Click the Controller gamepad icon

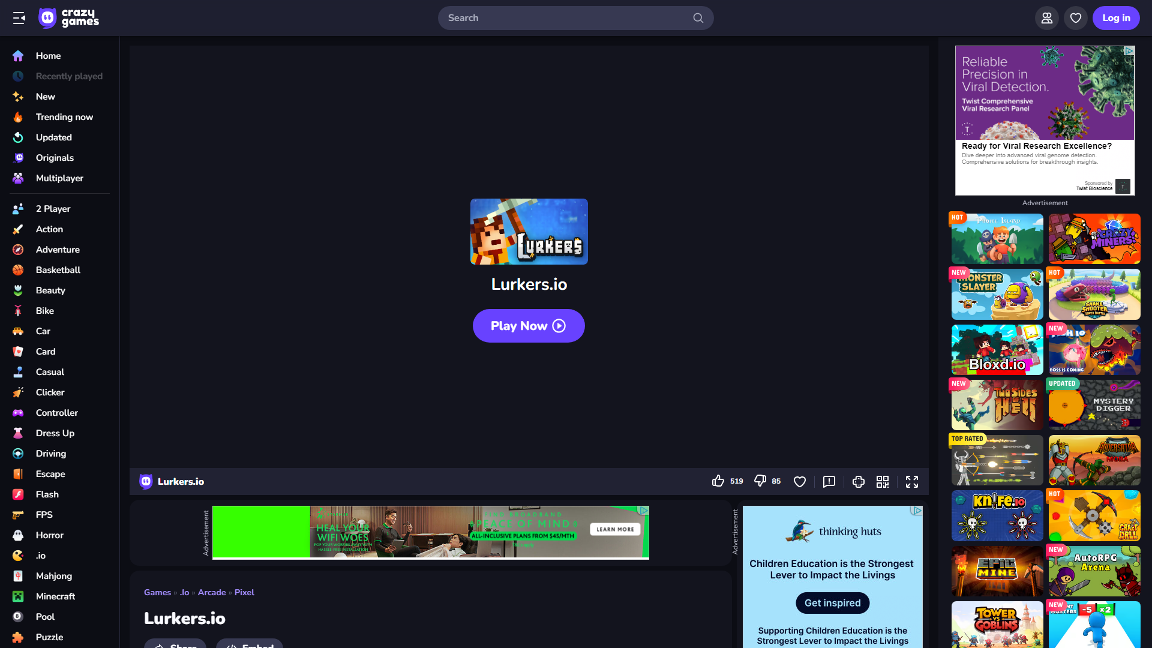[x=18, y=413]
